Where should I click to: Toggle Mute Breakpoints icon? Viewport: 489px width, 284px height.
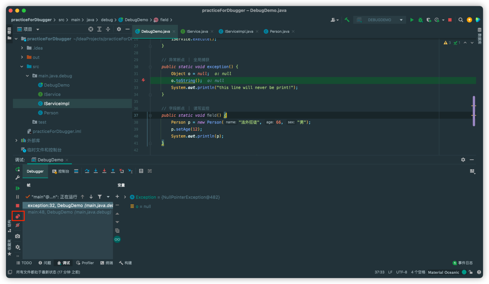(17, 225)
